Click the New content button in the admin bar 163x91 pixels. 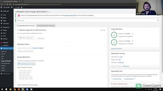[x=18, y=7]
